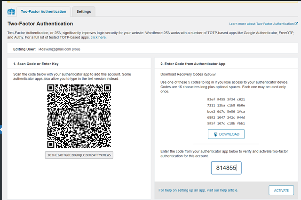The width and height of the screenshot is (301, 200).
Task: Switch to the Settings tab
Action: [x=84, y=11]
